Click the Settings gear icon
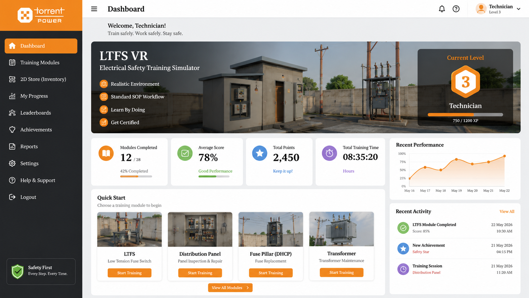The width and height of the screenshot is (529, 298). tap(12, 163)
